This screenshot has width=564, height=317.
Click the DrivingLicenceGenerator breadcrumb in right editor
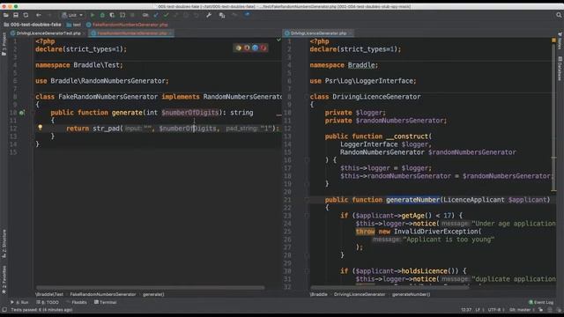pos(360,294)
